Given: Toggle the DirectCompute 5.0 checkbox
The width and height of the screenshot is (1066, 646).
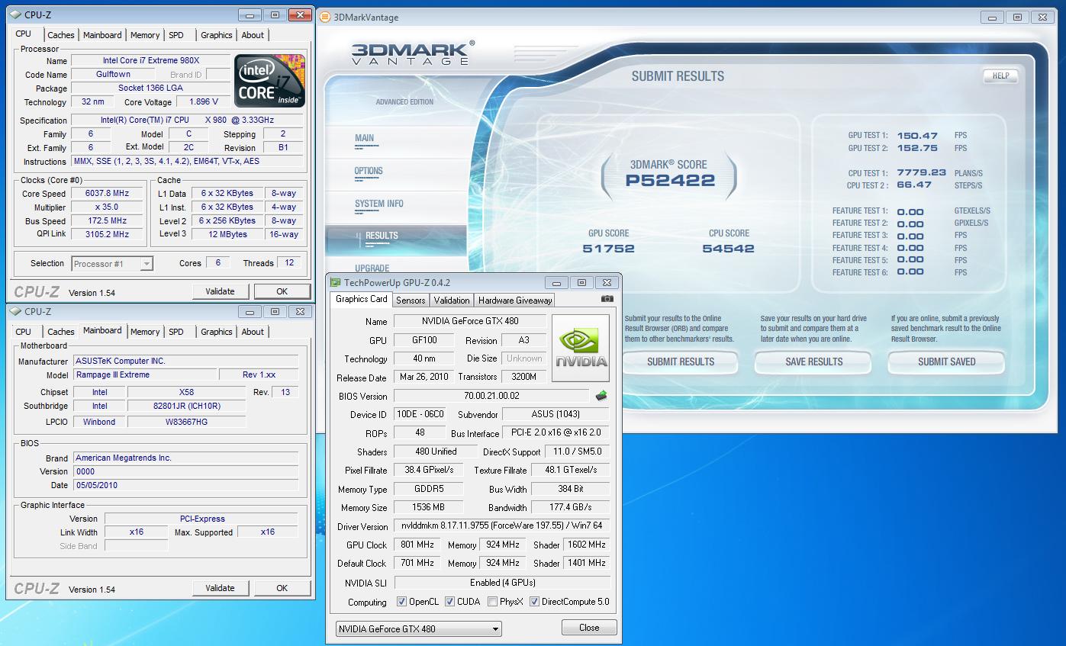Looking at the screenshot, I should pyautogui.click(x=535, y=602).
